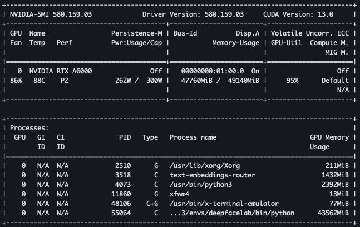Click the Processes: section label
Image resolution: width=360 pixels, height=227 pixels.
click(29, 128)
